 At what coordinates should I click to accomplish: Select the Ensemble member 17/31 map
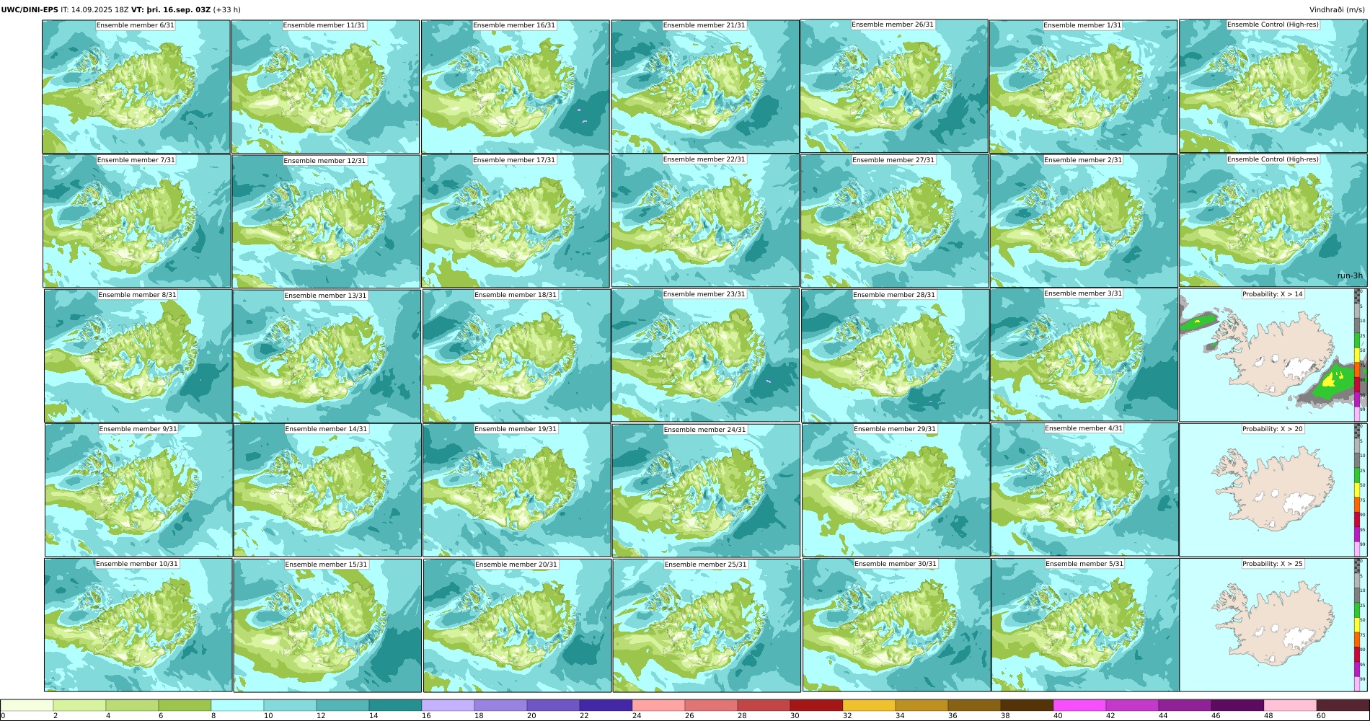click(x=516, y=221)
